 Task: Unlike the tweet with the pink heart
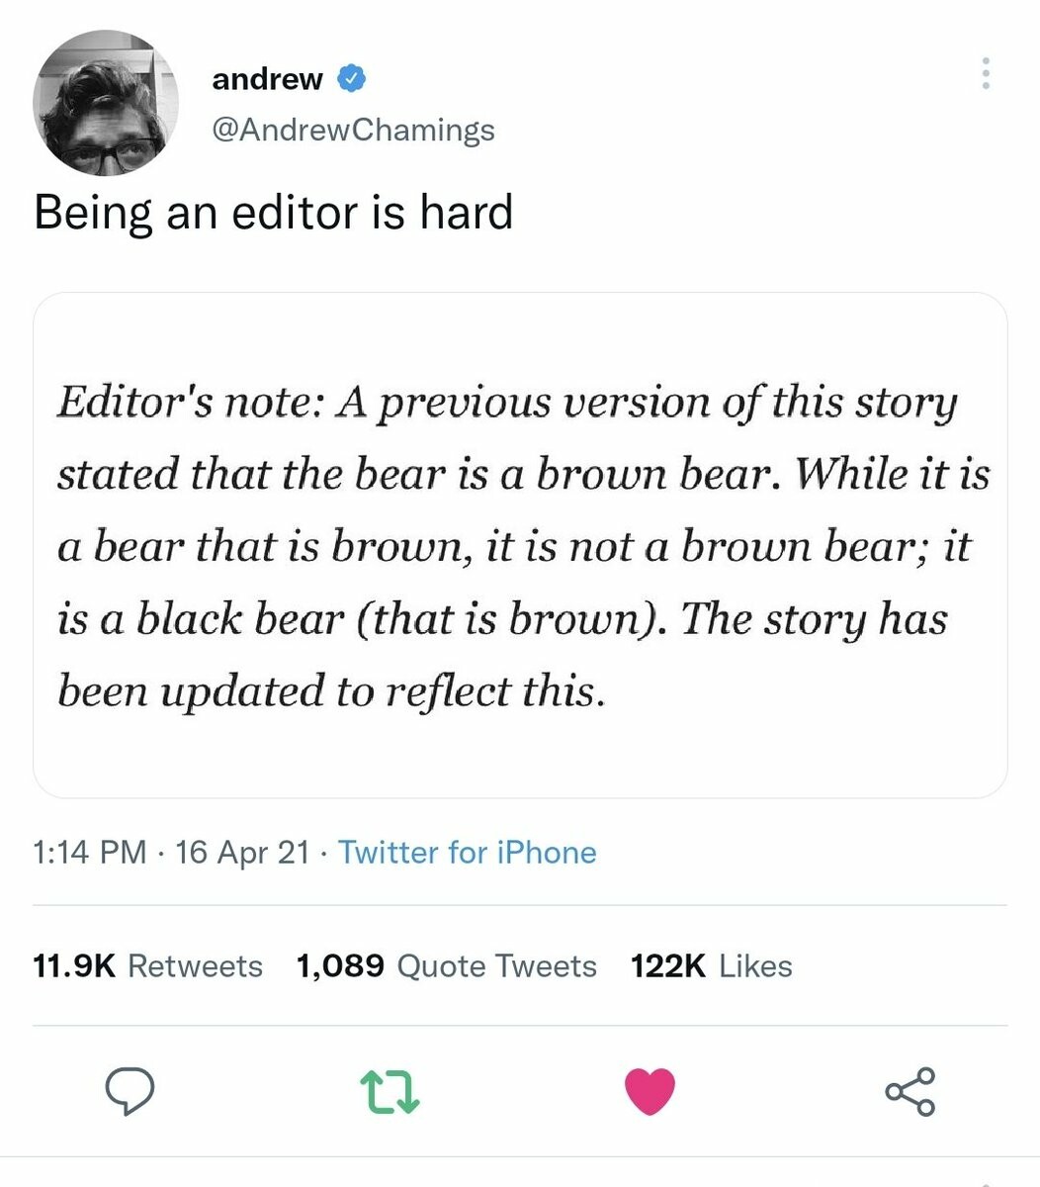(650, 1091)
